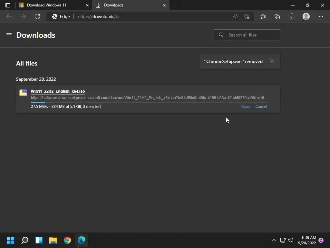The width and height of the screenshot is (330, 248).
Task: Open the Win11_22H2_English_x64.iso file link
Action: [x=58, y=91]
